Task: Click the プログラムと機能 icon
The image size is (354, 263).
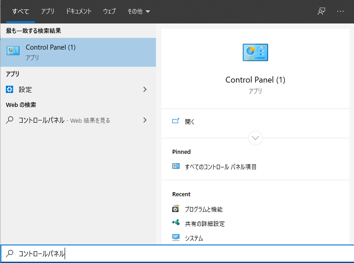Action: (x=176, y=209)
